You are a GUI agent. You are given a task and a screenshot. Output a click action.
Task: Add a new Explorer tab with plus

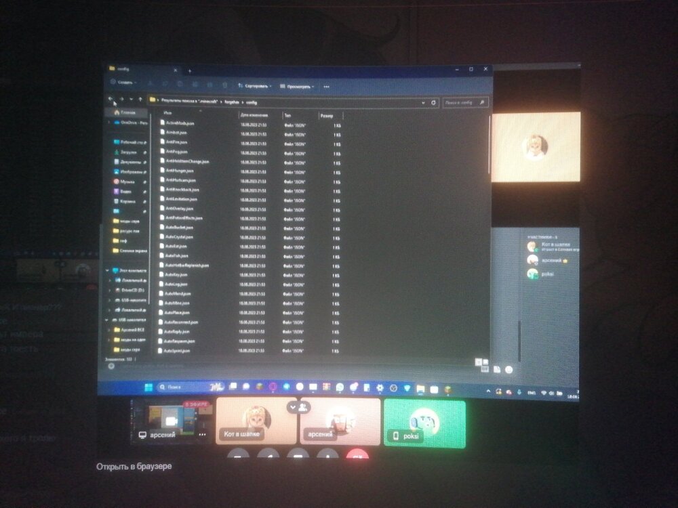[x=189, y=71]
